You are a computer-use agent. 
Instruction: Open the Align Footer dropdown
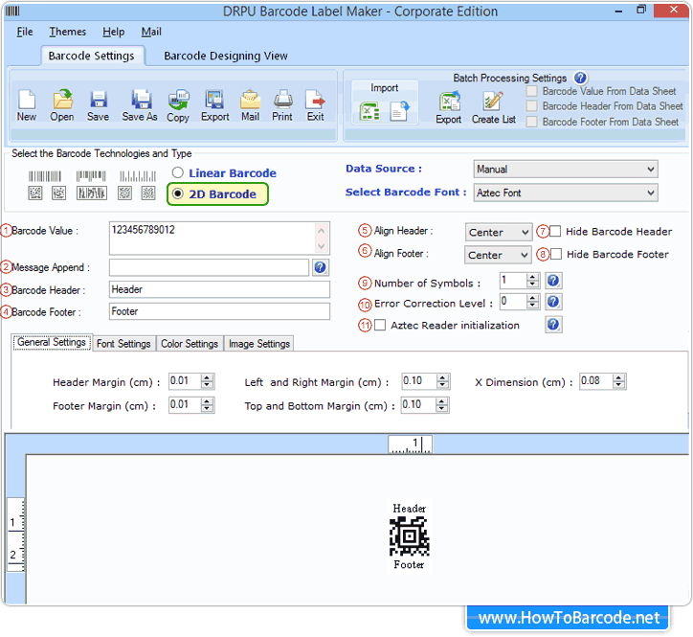(498, 255)
